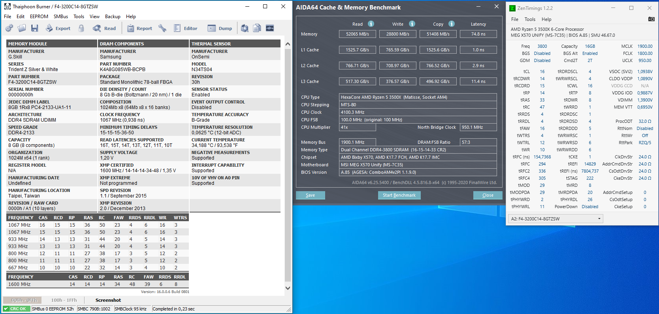The image size is (659, 314).
Task: Open the Editor from toolbar
Action: point(185,28)
